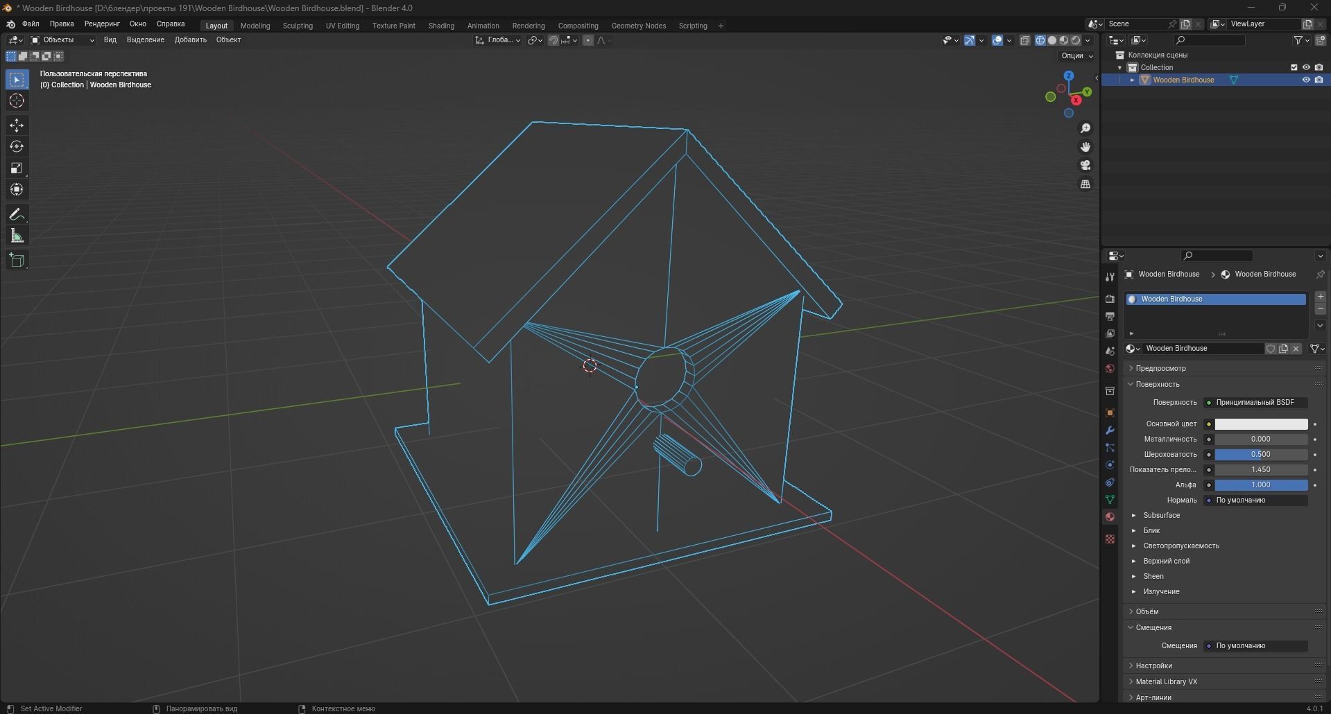Image resolution: width=1331 pixels, height=714 pixels.
Task: Unlink the Wooden Birdhouse material
Action: click(1296, 349)
